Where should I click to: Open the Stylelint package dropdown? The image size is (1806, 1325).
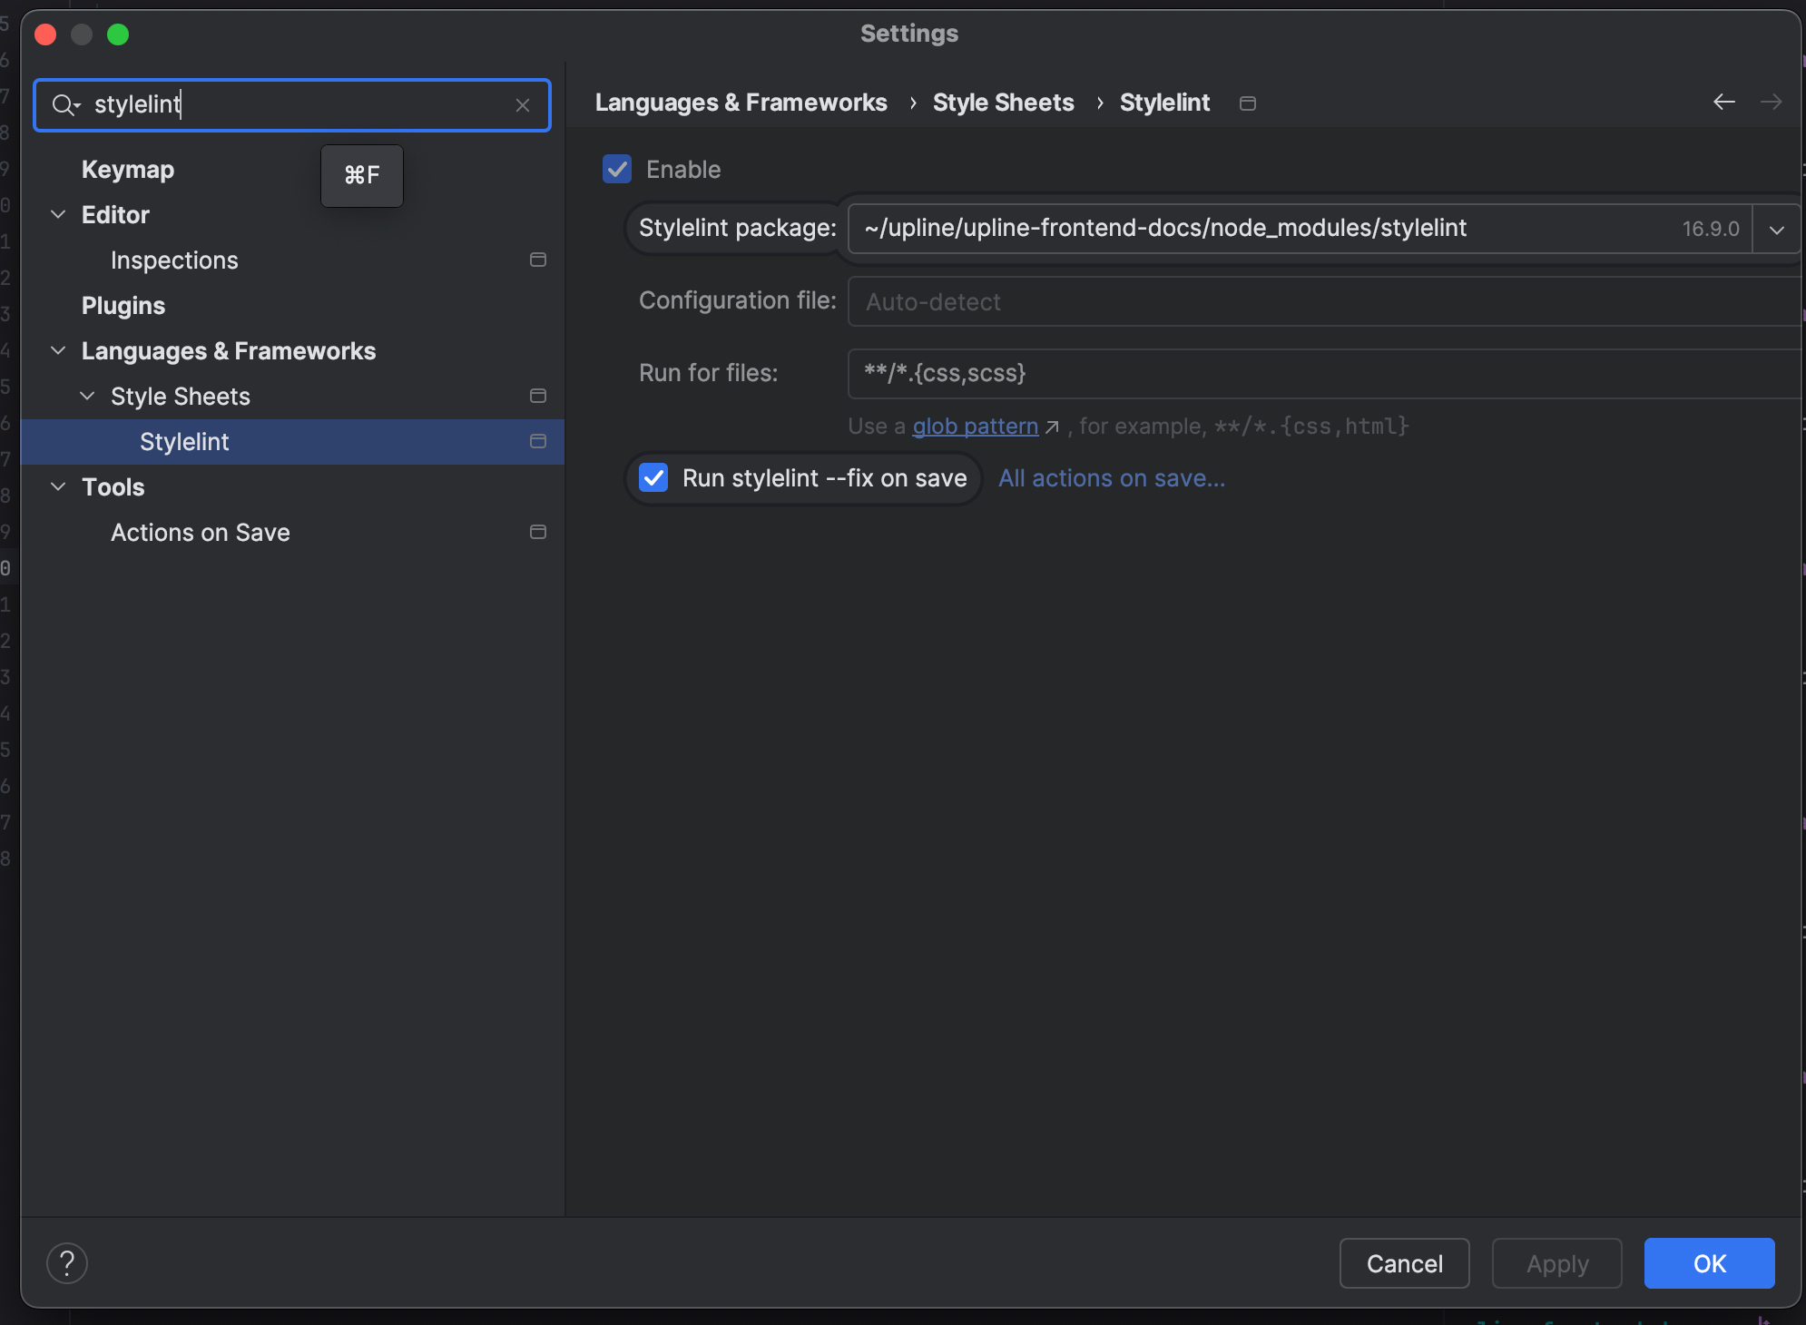click(x=1776, y=230)
